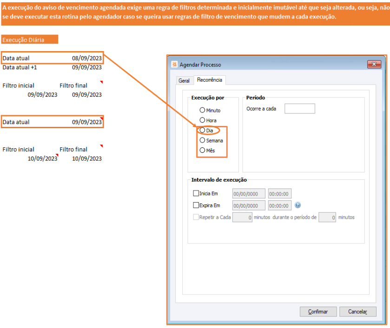Click the Expira Em time field
The image size is (390, 328).
point(279,206)
